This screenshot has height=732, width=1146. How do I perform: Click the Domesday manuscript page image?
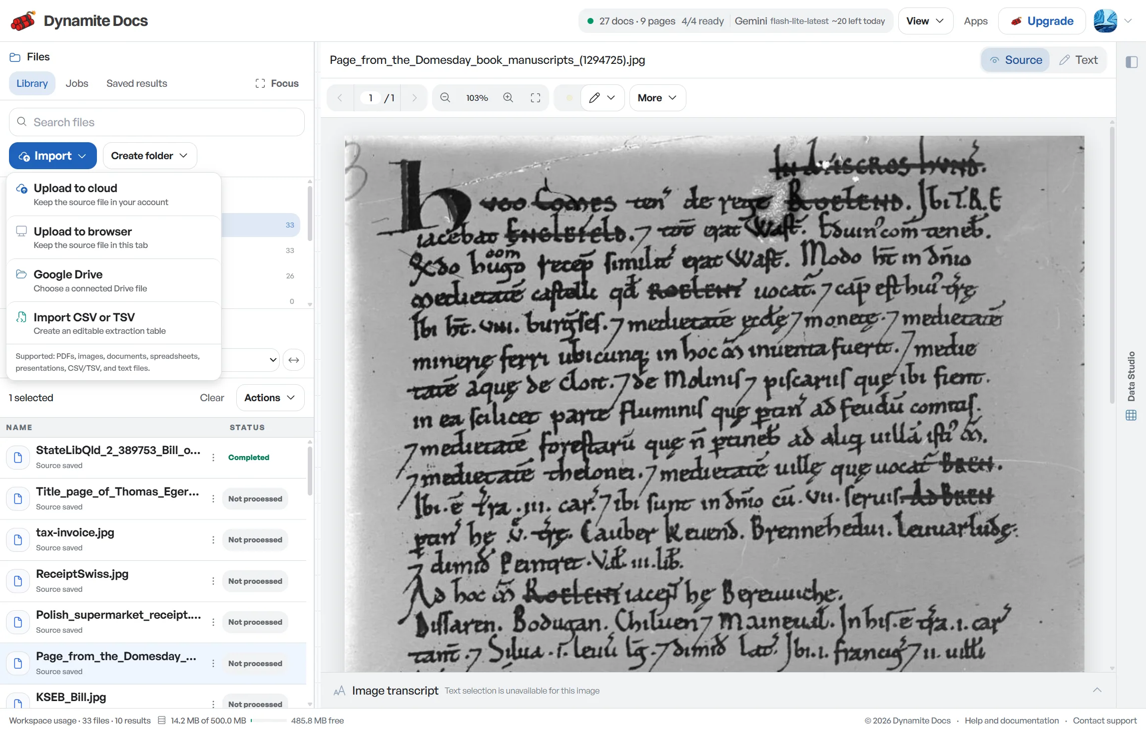pos(714,404)
